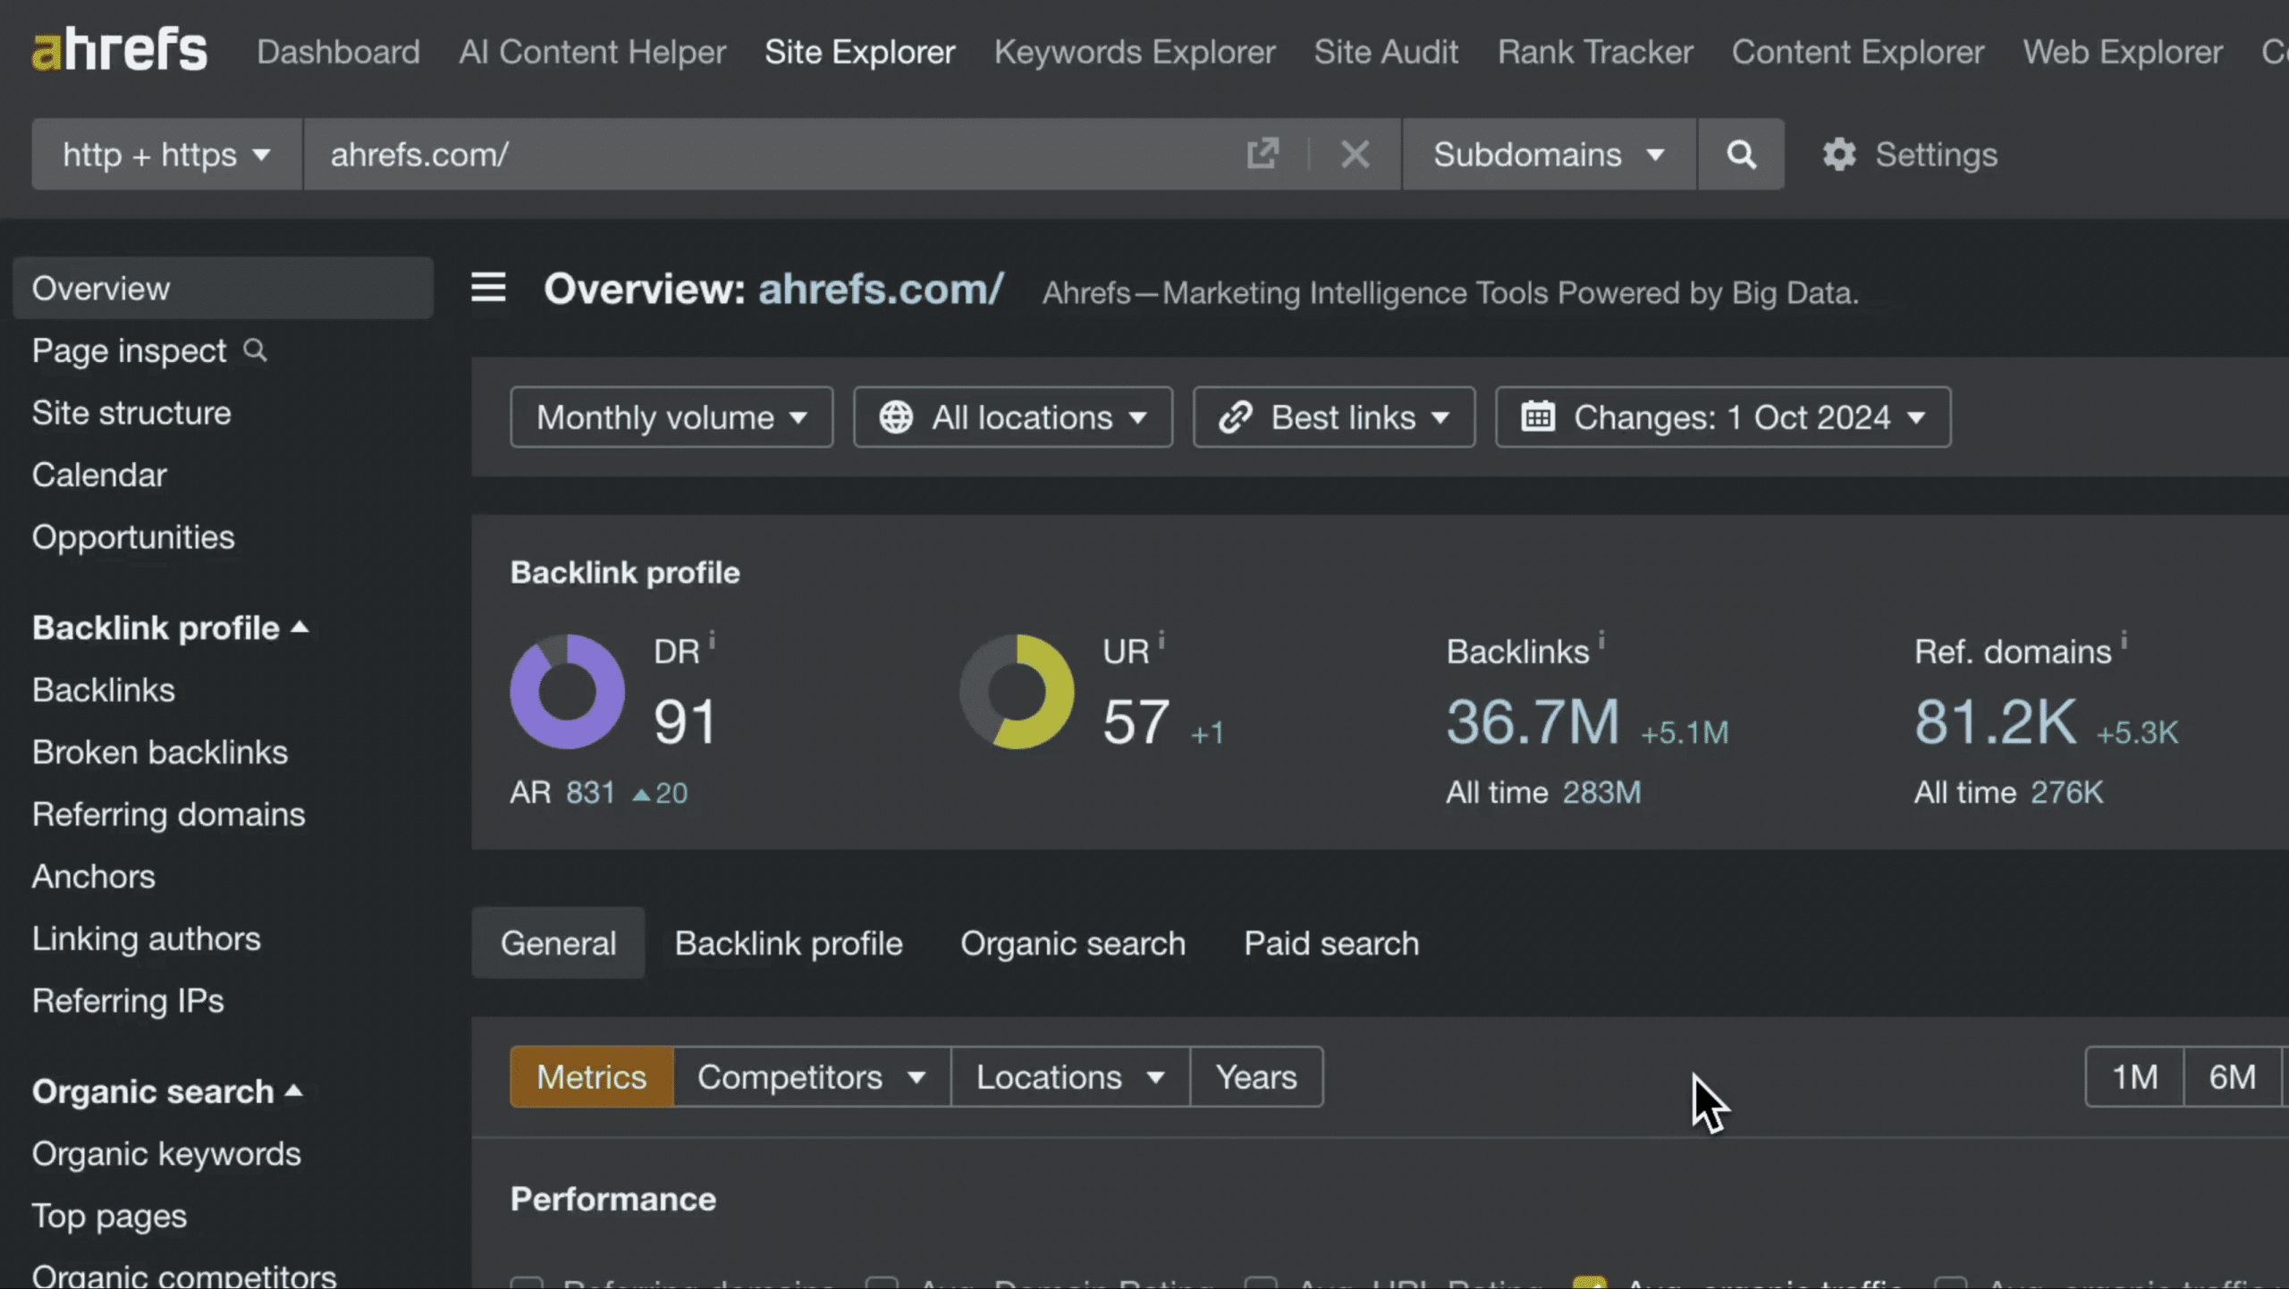Set chart range to 1M
This screenshot has width=2289, height=1289.
click(x=2134, y=1076)
